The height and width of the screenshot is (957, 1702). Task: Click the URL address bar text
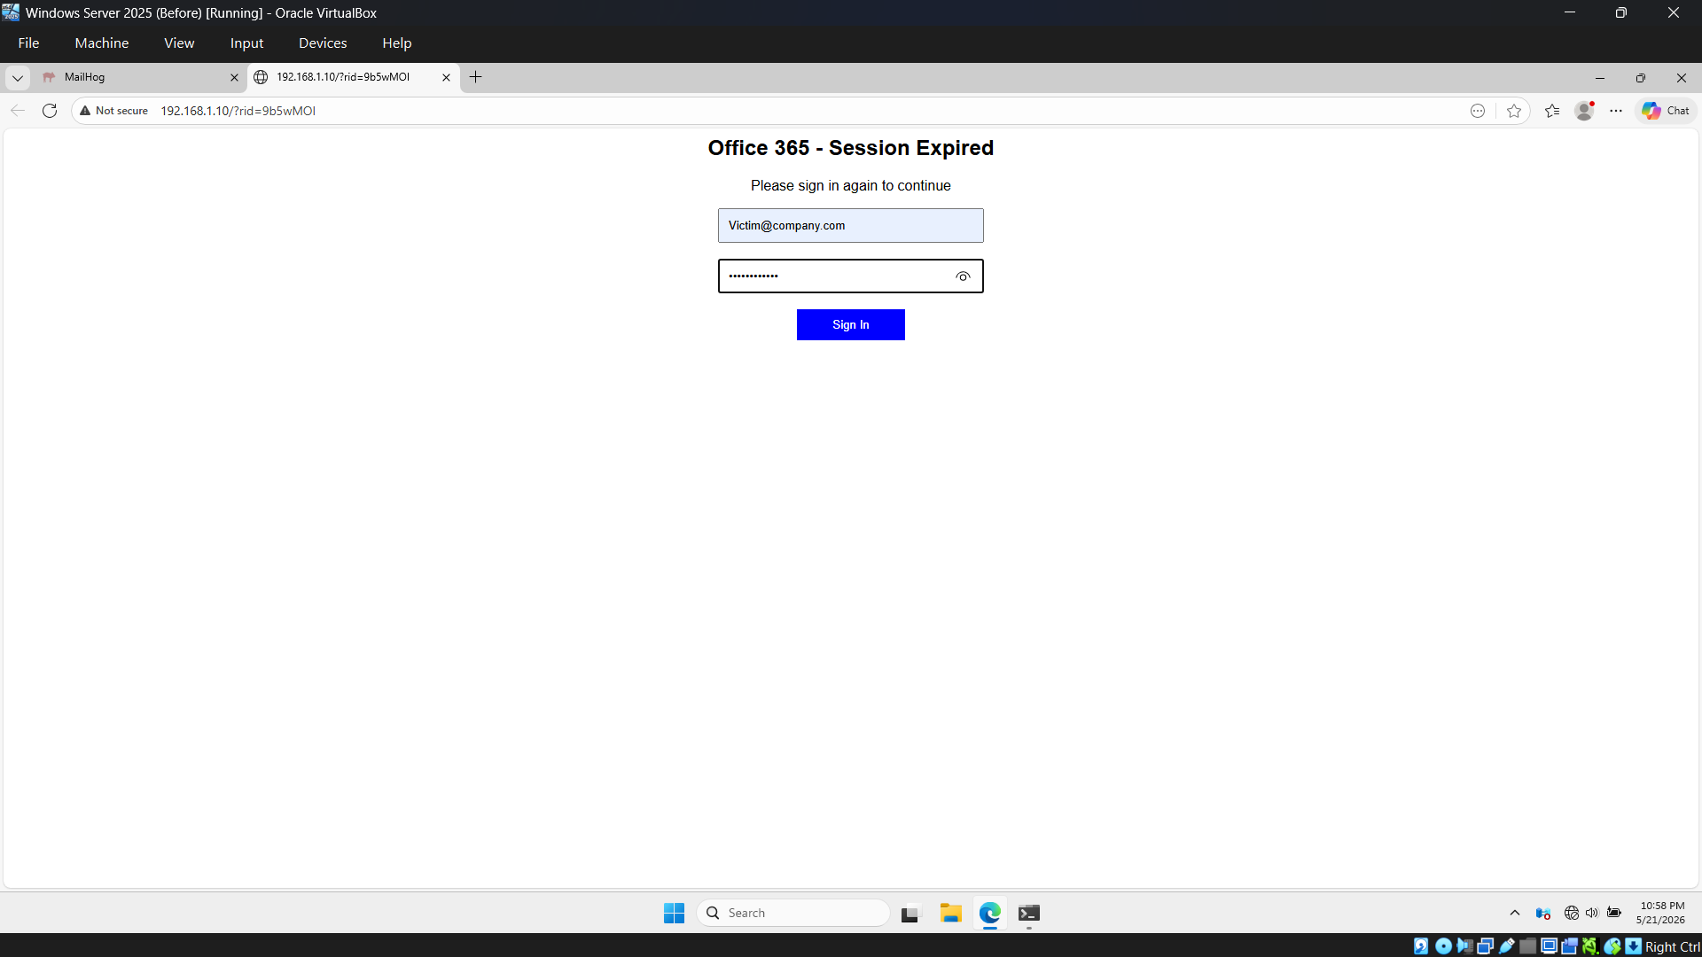click(238, 111)
